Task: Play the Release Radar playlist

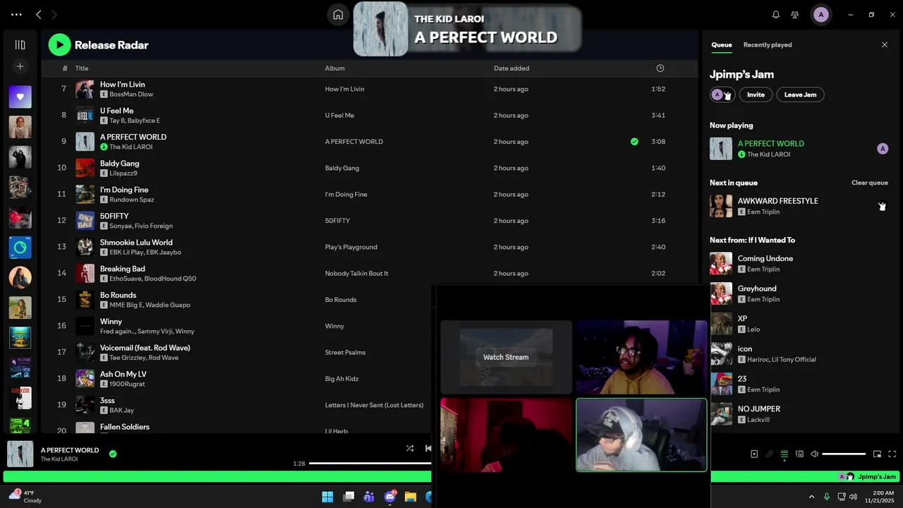Action: (59, 45)
